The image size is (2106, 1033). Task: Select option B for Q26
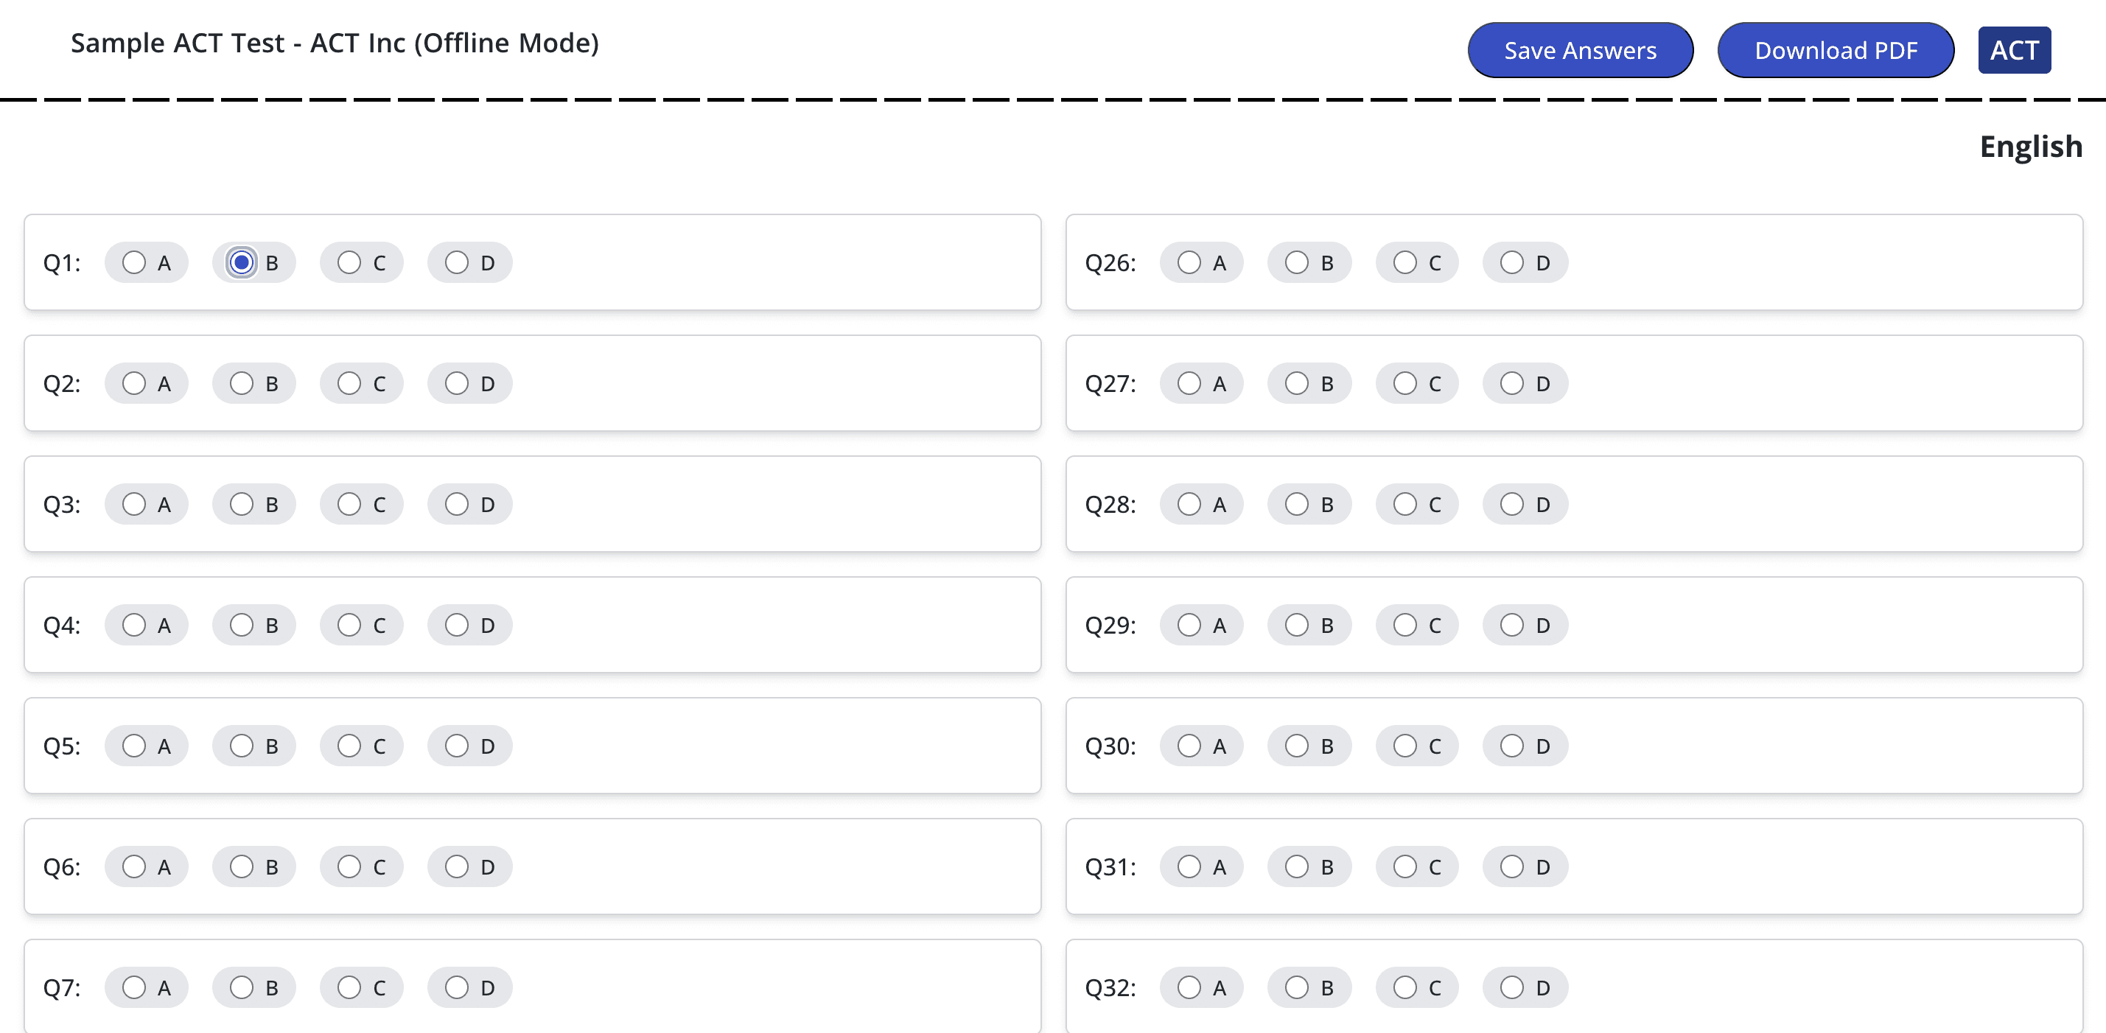1297,262
